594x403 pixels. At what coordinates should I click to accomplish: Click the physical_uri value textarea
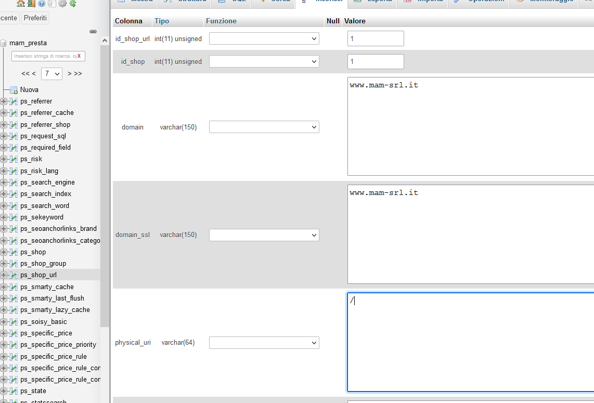tap(471, 342)
